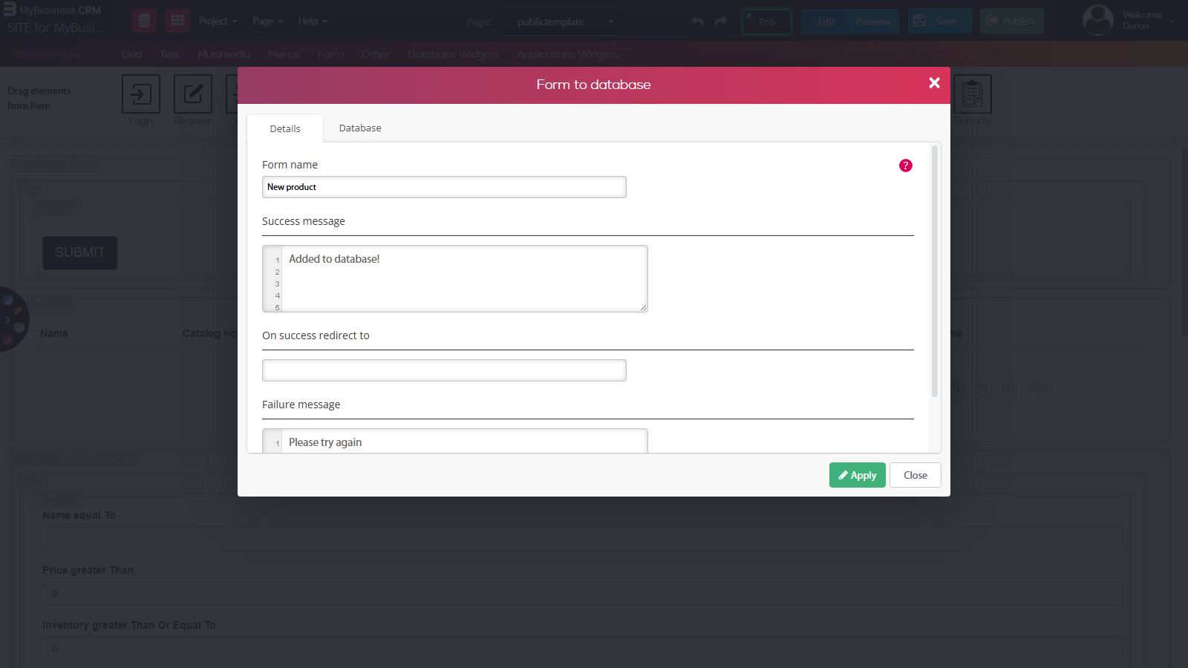Save the page
Image resolution: width=1188 pixels, height=668 pixels.
939,21
